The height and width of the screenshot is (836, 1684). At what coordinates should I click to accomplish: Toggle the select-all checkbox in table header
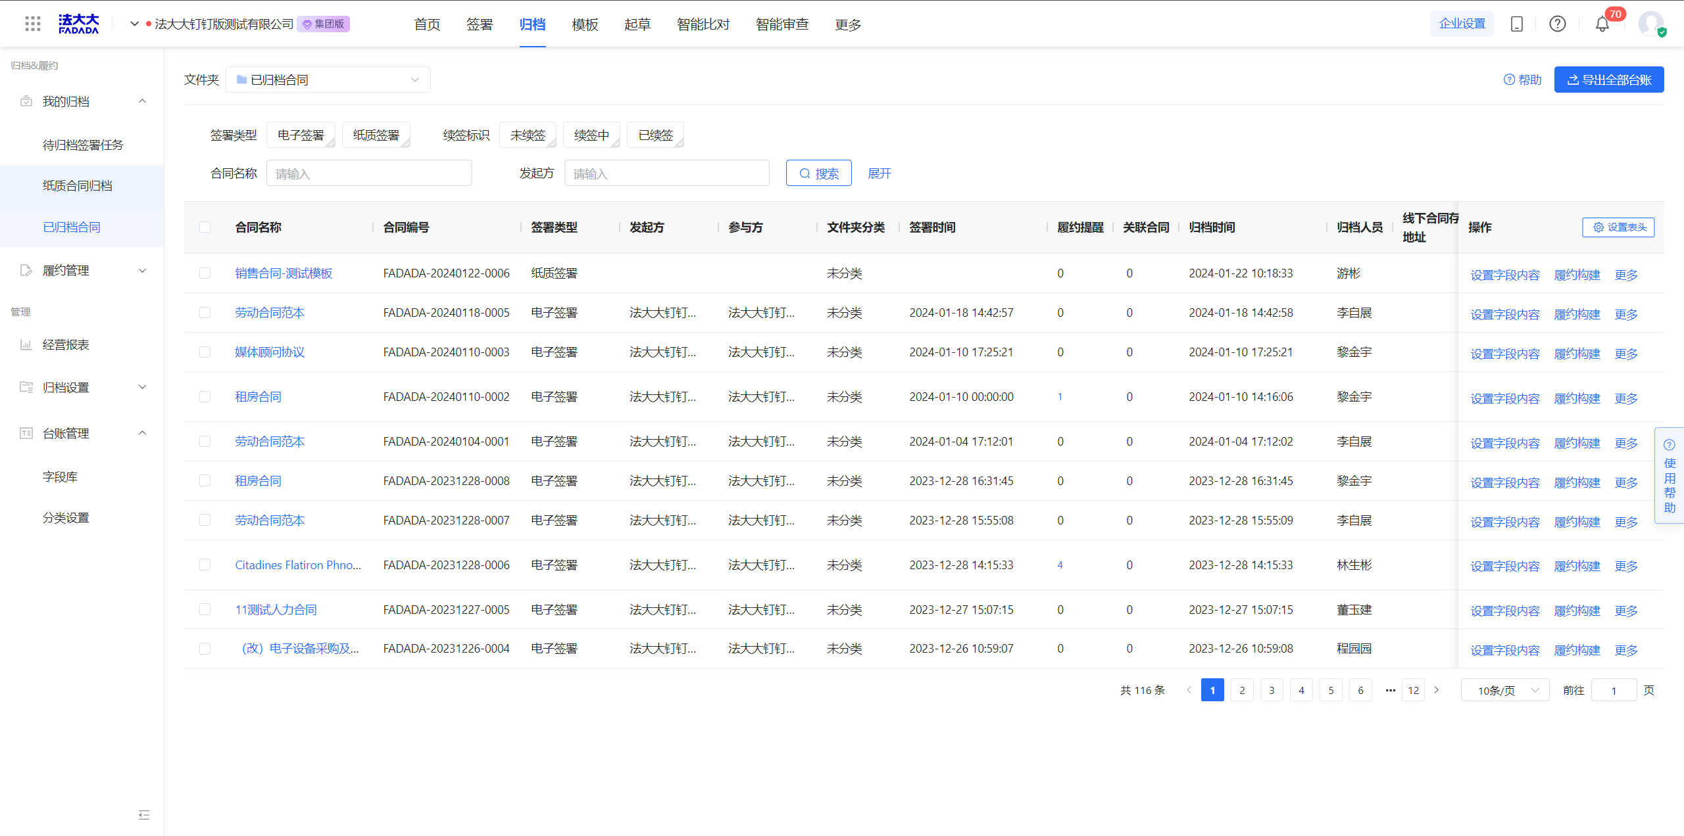205,227
